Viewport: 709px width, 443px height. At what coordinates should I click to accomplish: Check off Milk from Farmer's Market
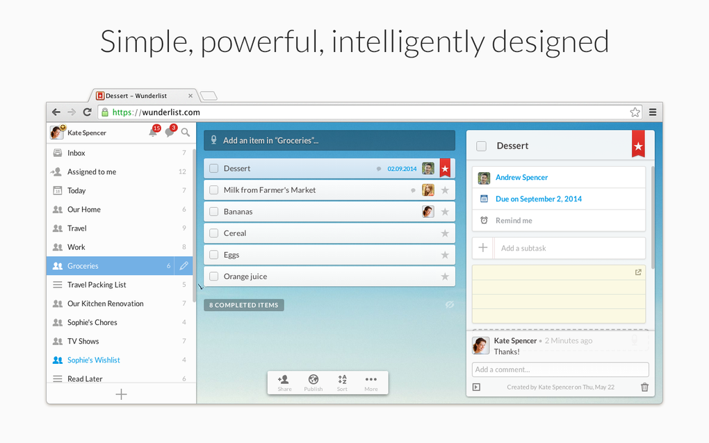click(x=213, y=190)
